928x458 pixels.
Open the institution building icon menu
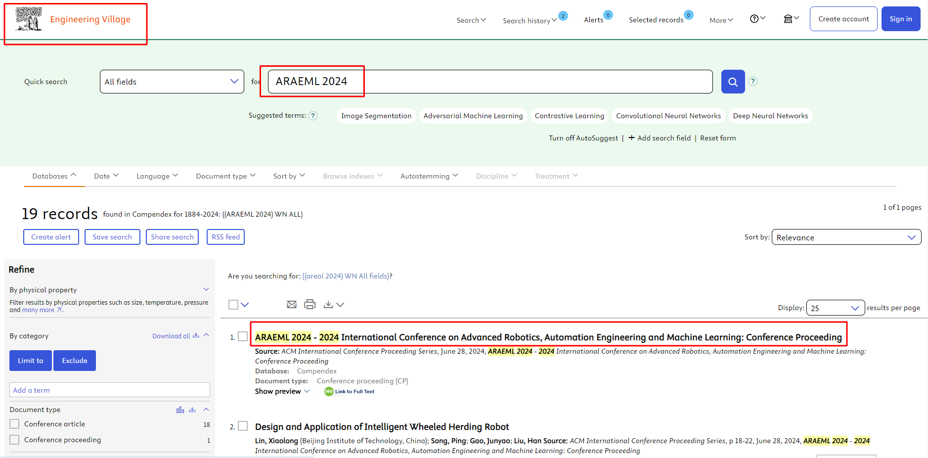pyautogui.click(x=791, y=19)
